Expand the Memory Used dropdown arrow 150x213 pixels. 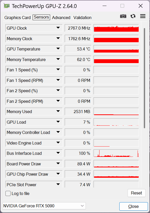click(58, 111)
